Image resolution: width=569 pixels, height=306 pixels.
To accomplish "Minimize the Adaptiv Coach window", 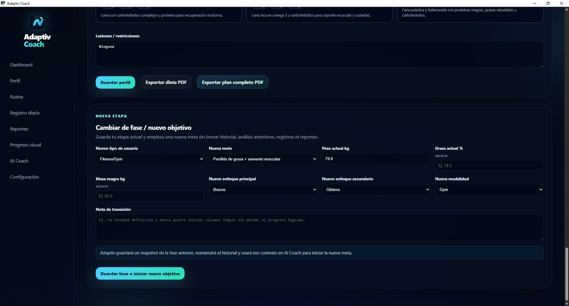I will point(535,3).
